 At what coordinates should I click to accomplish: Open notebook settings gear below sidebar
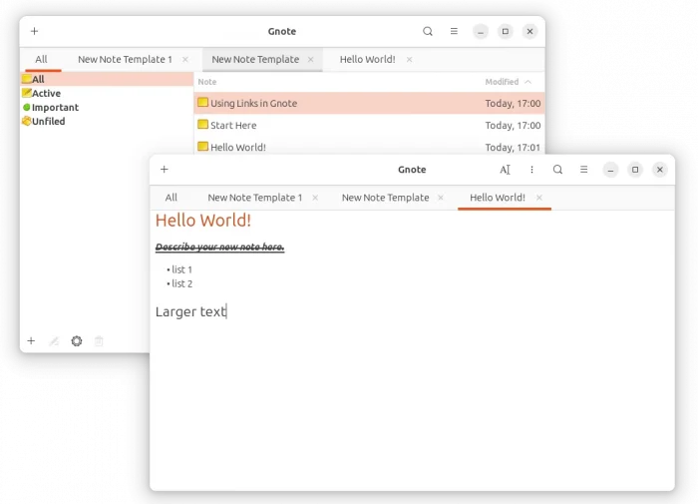click(77, 341)
